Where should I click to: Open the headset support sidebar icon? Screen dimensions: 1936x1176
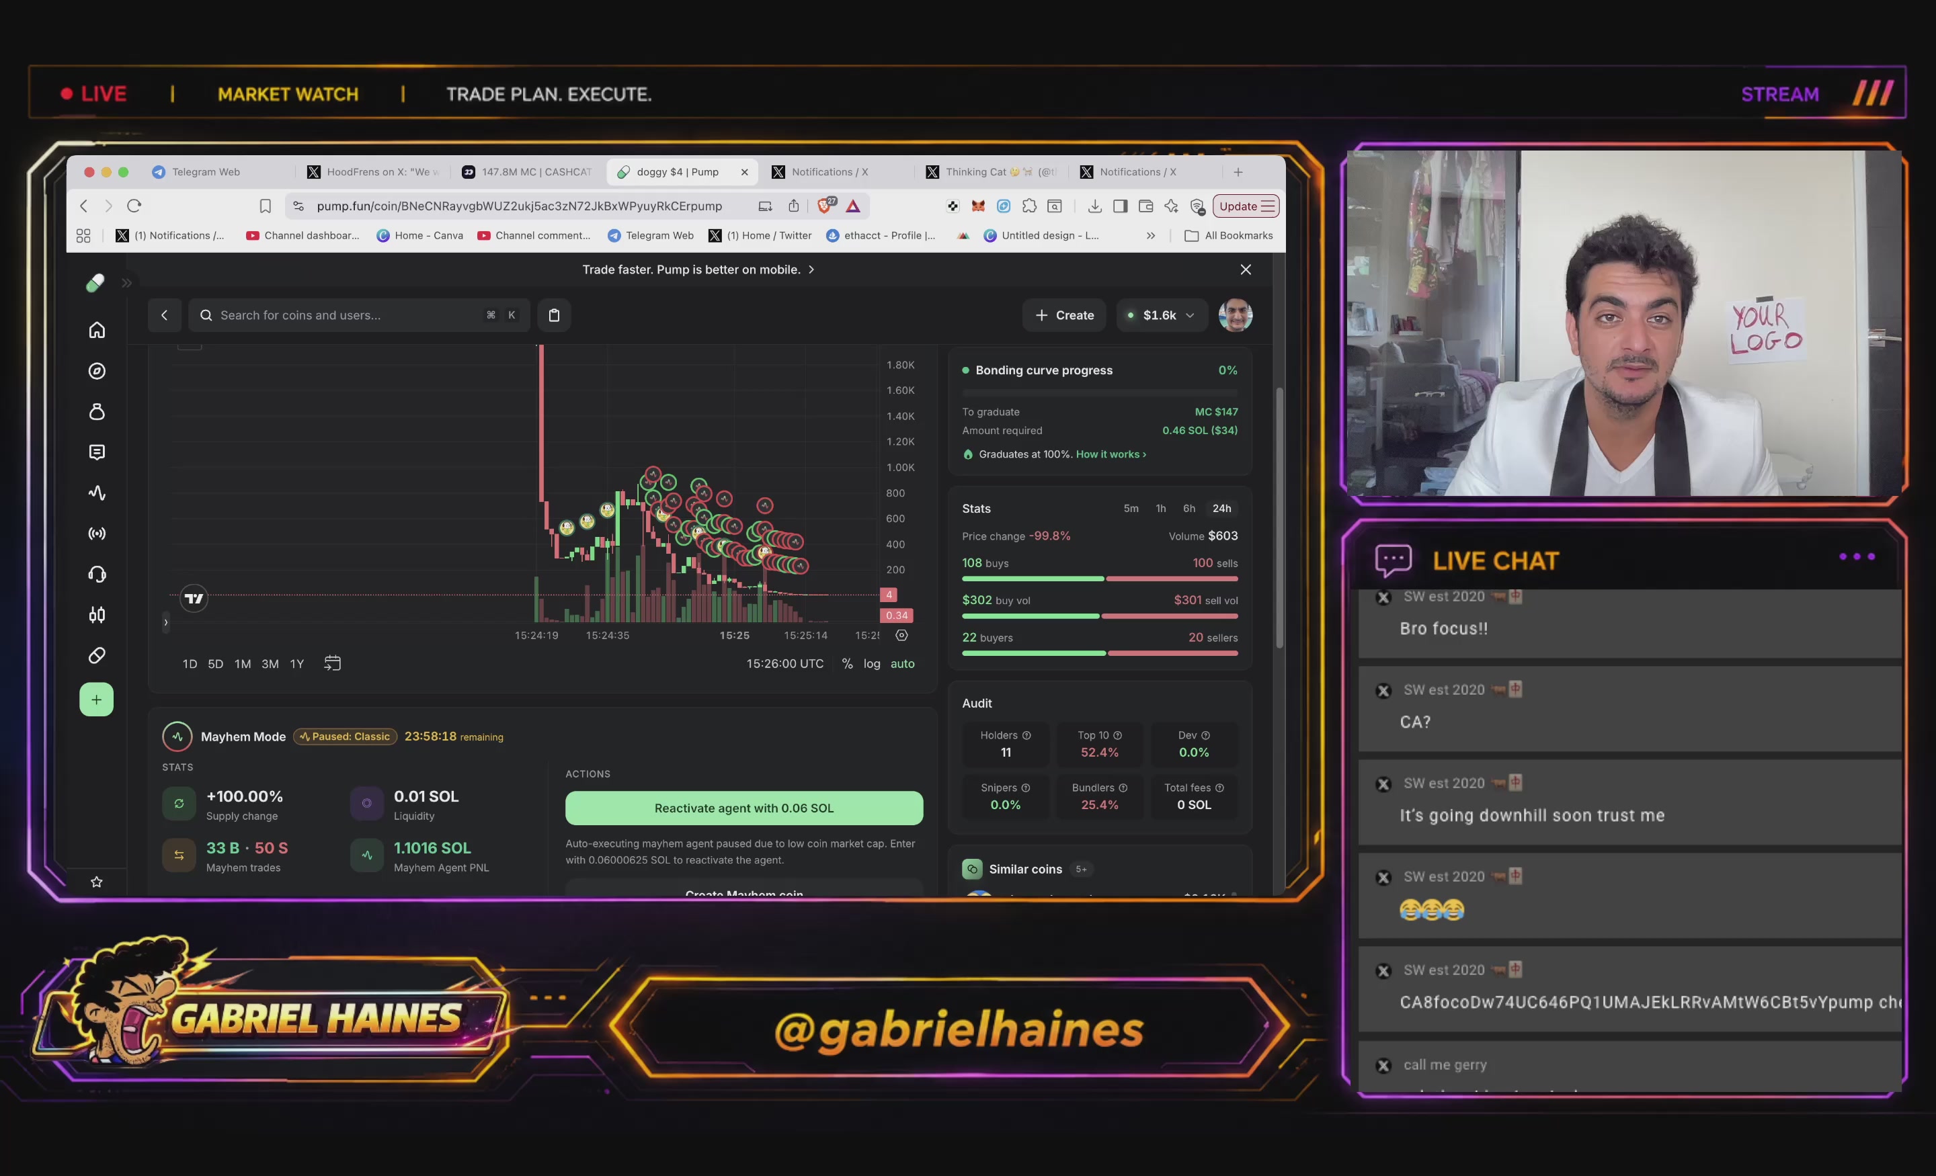coord(97,575)
